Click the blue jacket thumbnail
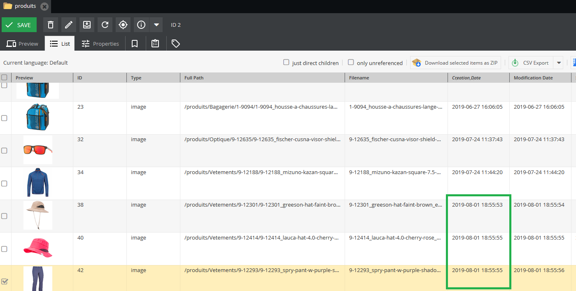 tap(38, 183)
